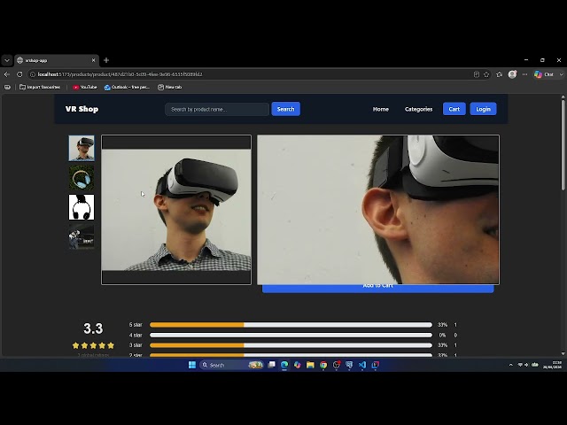Click the Login button

(x=483, y=109)
